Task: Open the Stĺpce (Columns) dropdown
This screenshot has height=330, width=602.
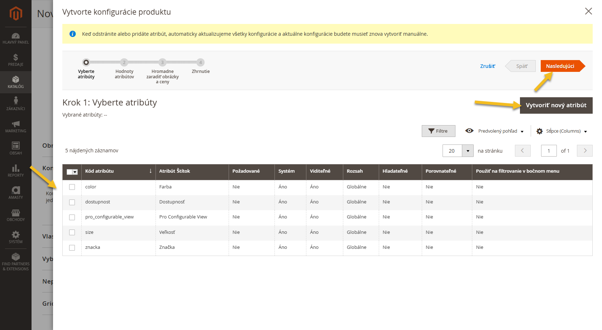Action: coord(562,131)
